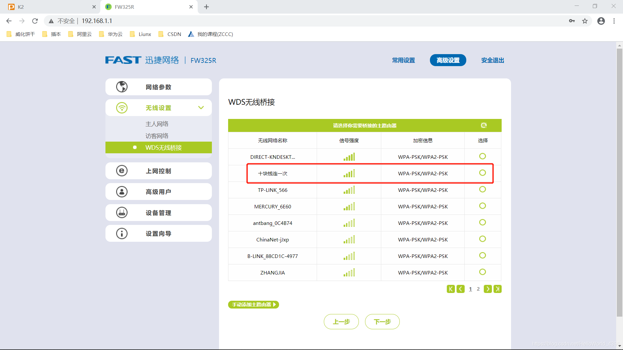Screen dimensions: 623x350
Task: Go to next page arrow in pagination
Action: 488,289
